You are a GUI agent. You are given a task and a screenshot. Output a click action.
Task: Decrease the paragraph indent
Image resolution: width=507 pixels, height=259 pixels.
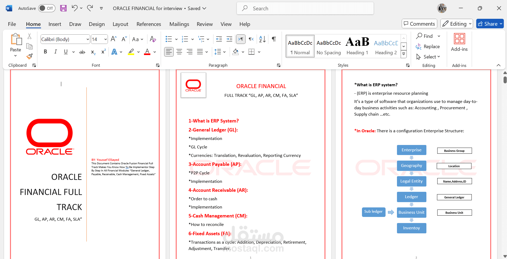tap(219, 39)
